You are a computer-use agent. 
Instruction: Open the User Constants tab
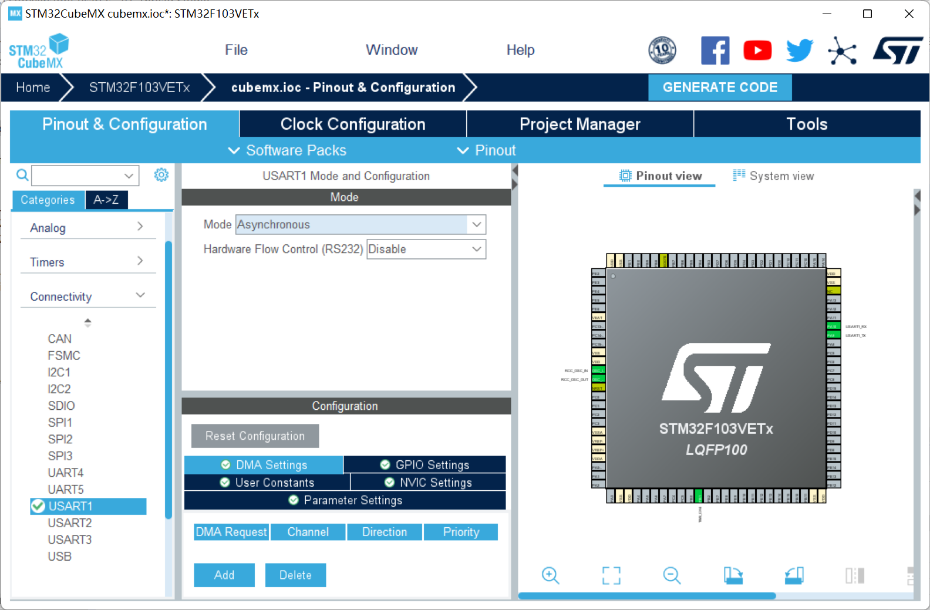click(x=267, y=482)
